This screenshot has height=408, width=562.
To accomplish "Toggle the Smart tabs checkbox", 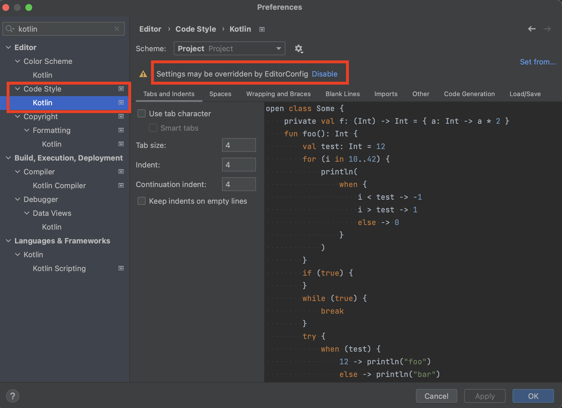I will (x=153, y=128).
